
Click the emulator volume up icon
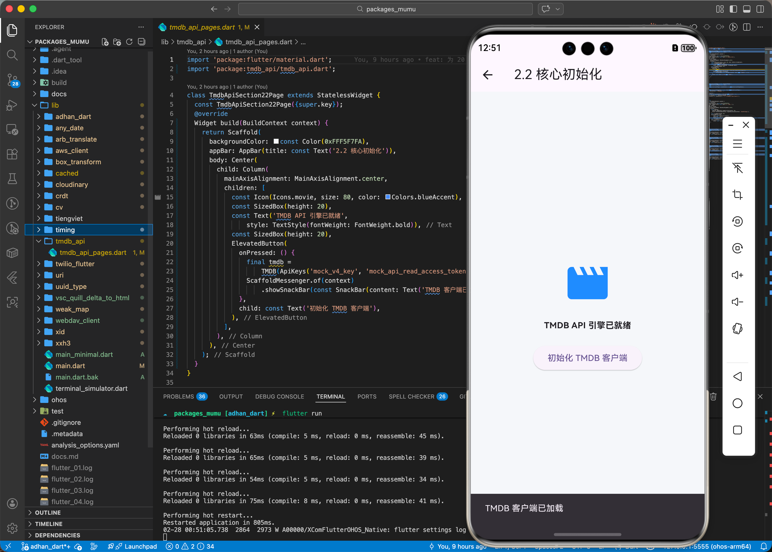click(737, 275)
